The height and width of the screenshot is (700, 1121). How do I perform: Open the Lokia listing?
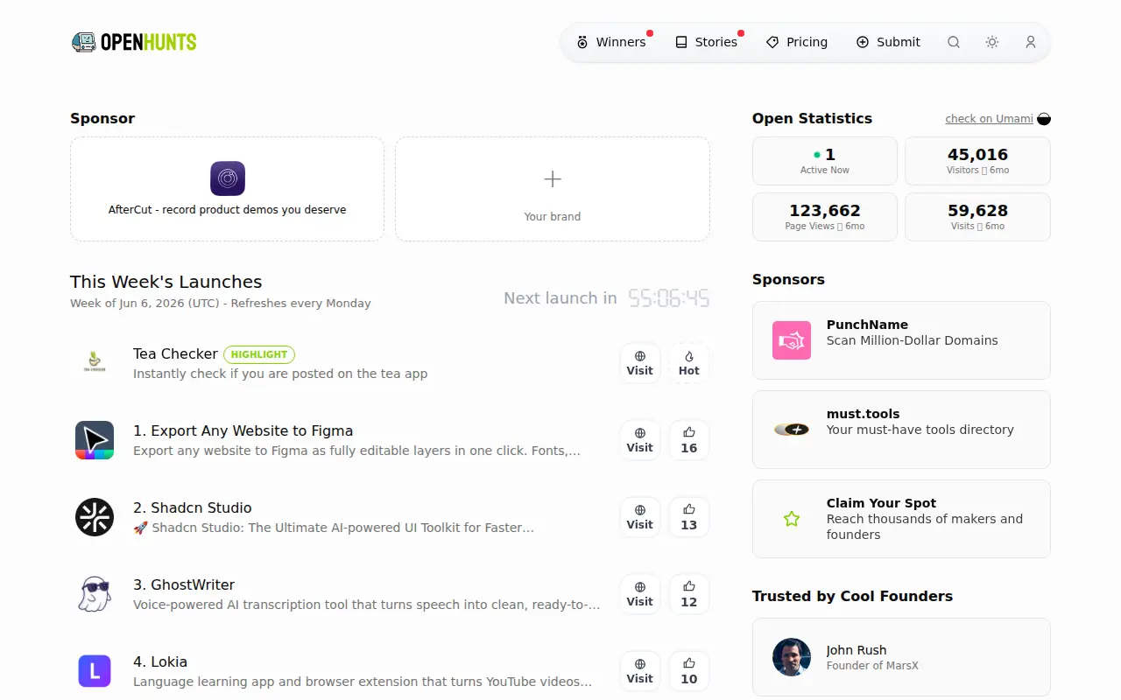[x=160, y=661]
